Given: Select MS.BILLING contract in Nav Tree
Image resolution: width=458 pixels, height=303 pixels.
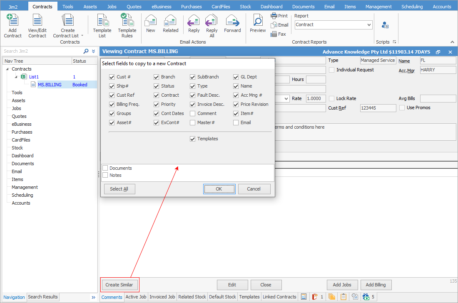Looking at the screenshot, I should [x=50, y=85].
